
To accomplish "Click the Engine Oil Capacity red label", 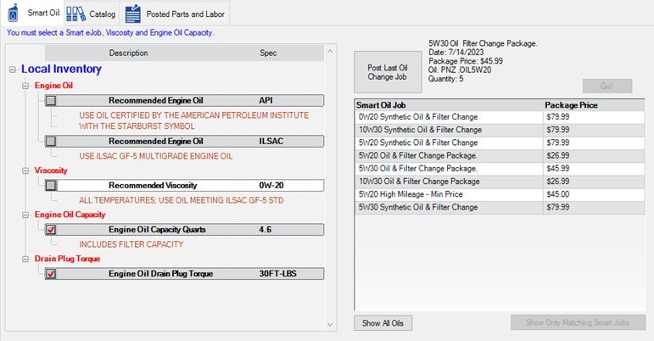I will (70, 215).
